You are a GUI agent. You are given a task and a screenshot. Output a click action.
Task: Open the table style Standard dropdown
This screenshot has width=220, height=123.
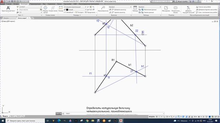pyautogui.click(x=150, y=7)
